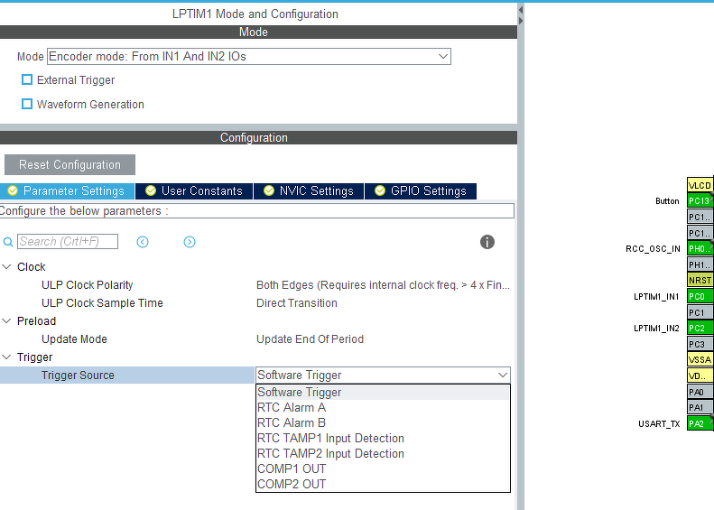This screenshot has width=714, height=510.
Task: Switch to the GPIO Settings tab
Action: point(421,190)
